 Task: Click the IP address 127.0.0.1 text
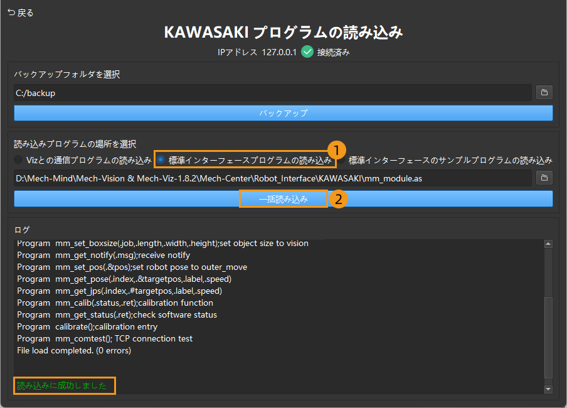pos(279,52)
